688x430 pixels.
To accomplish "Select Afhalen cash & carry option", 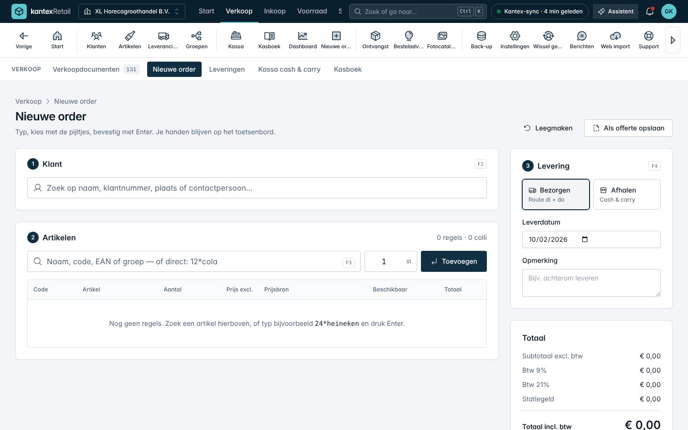I will [x=627, y=194].
